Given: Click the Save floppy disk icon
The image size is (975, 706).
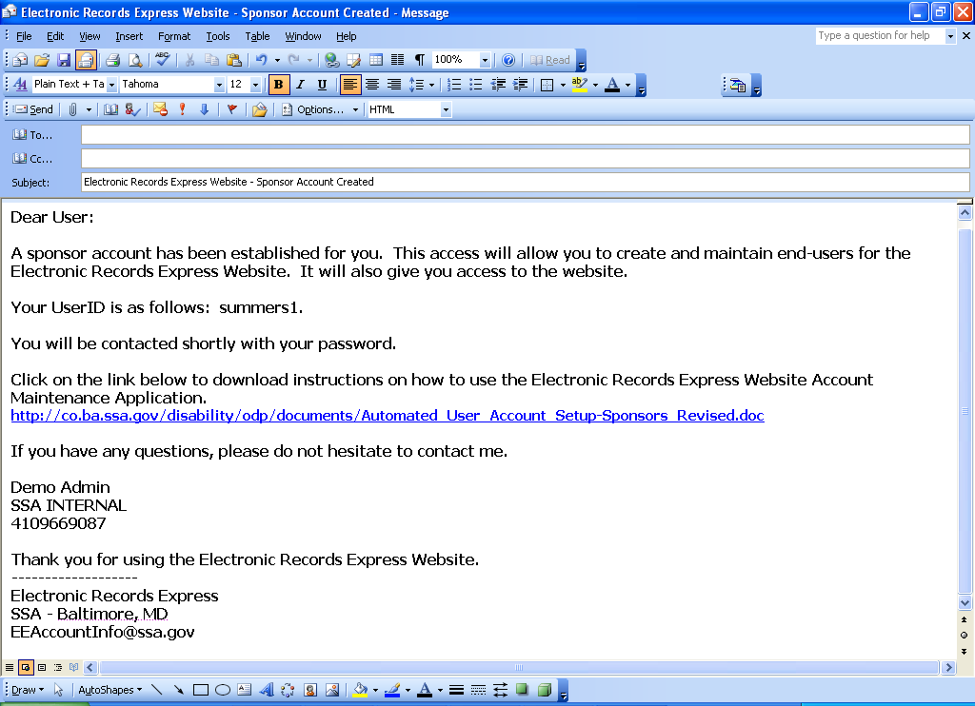Looking at the screenshot, I should pyautogui.click(x=64, y=60).
